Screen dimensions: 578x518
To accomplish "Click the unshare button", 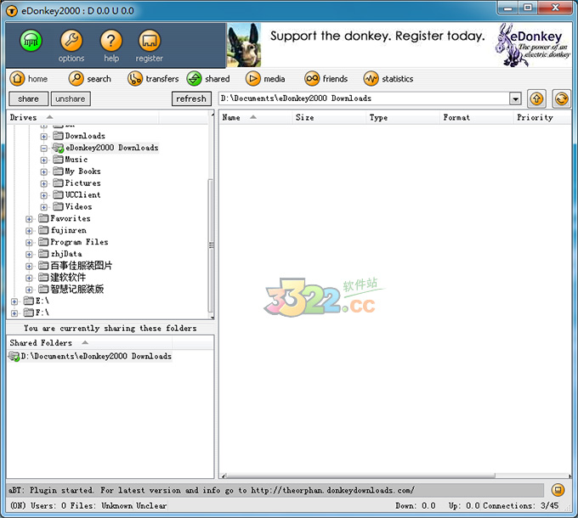I will click(71, 99).
